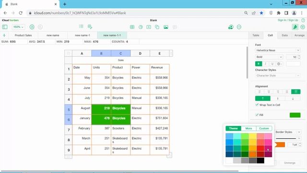
Task: Insert a table from the toolbar
Action: [x=132, y=27]
